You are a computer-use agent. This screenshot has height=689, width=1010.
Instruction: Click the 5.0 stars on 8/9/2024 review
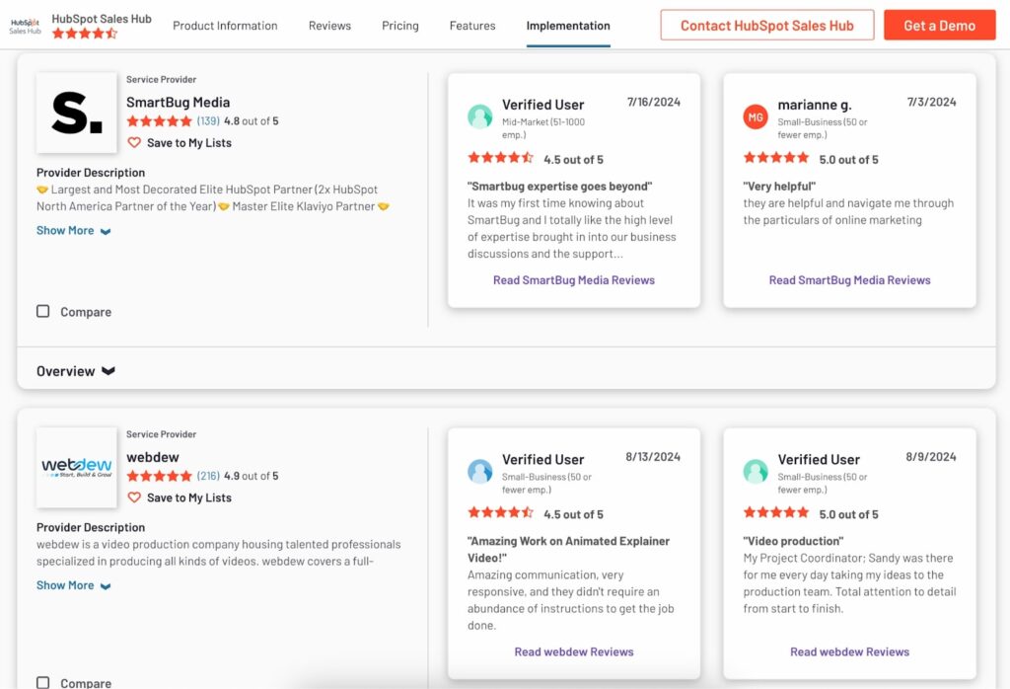point(776,512)
